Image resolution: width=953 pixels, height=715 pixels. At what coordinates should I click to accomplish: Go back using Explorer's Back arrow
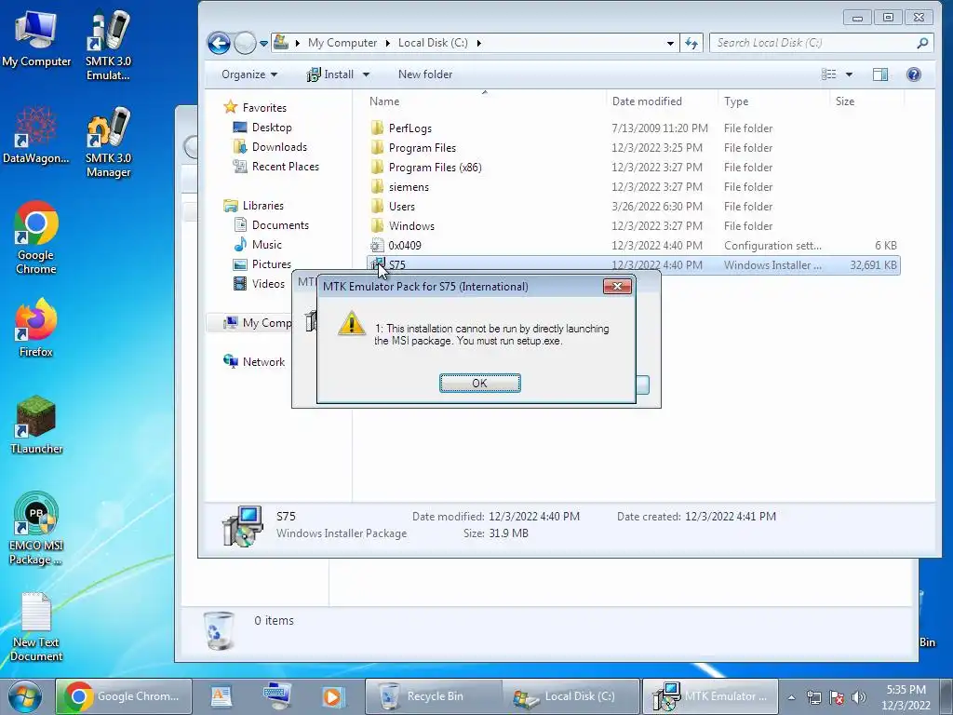(219, 43)
